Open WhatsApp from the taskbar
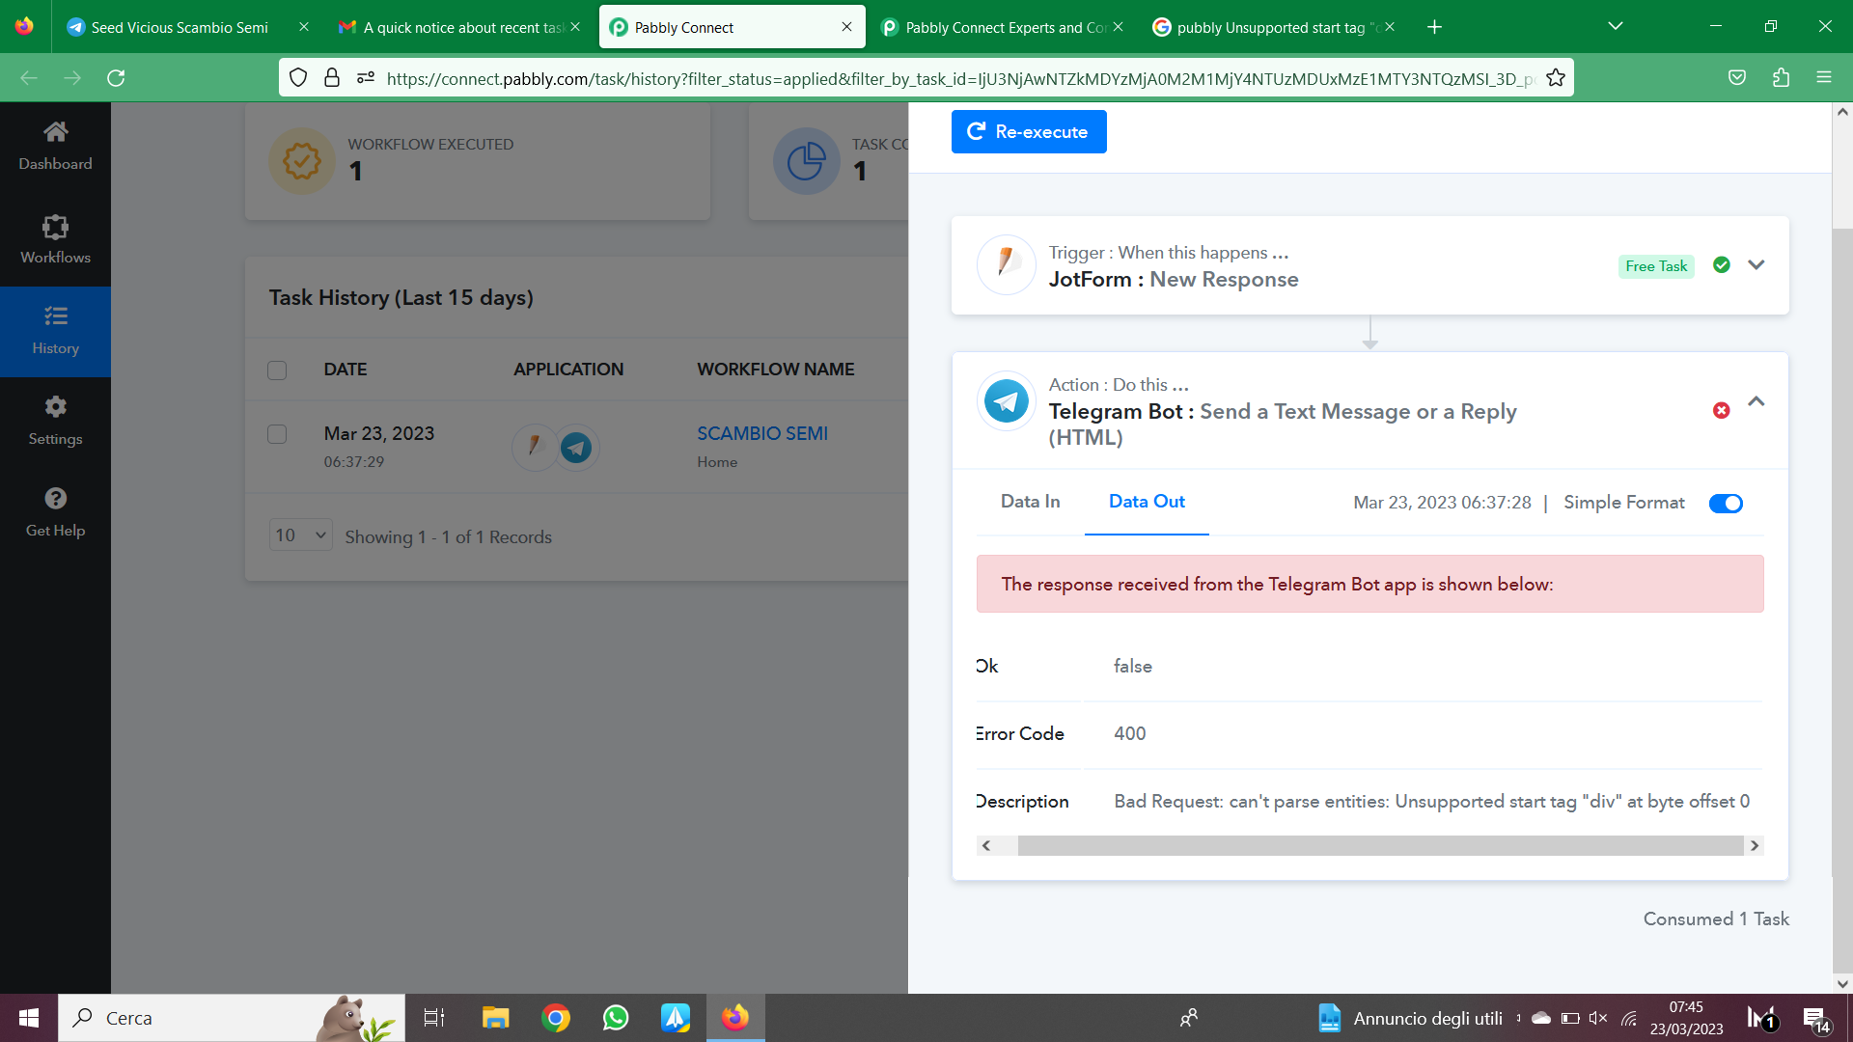This screenshot has height=1042, width=1853. click(616, 1018)
